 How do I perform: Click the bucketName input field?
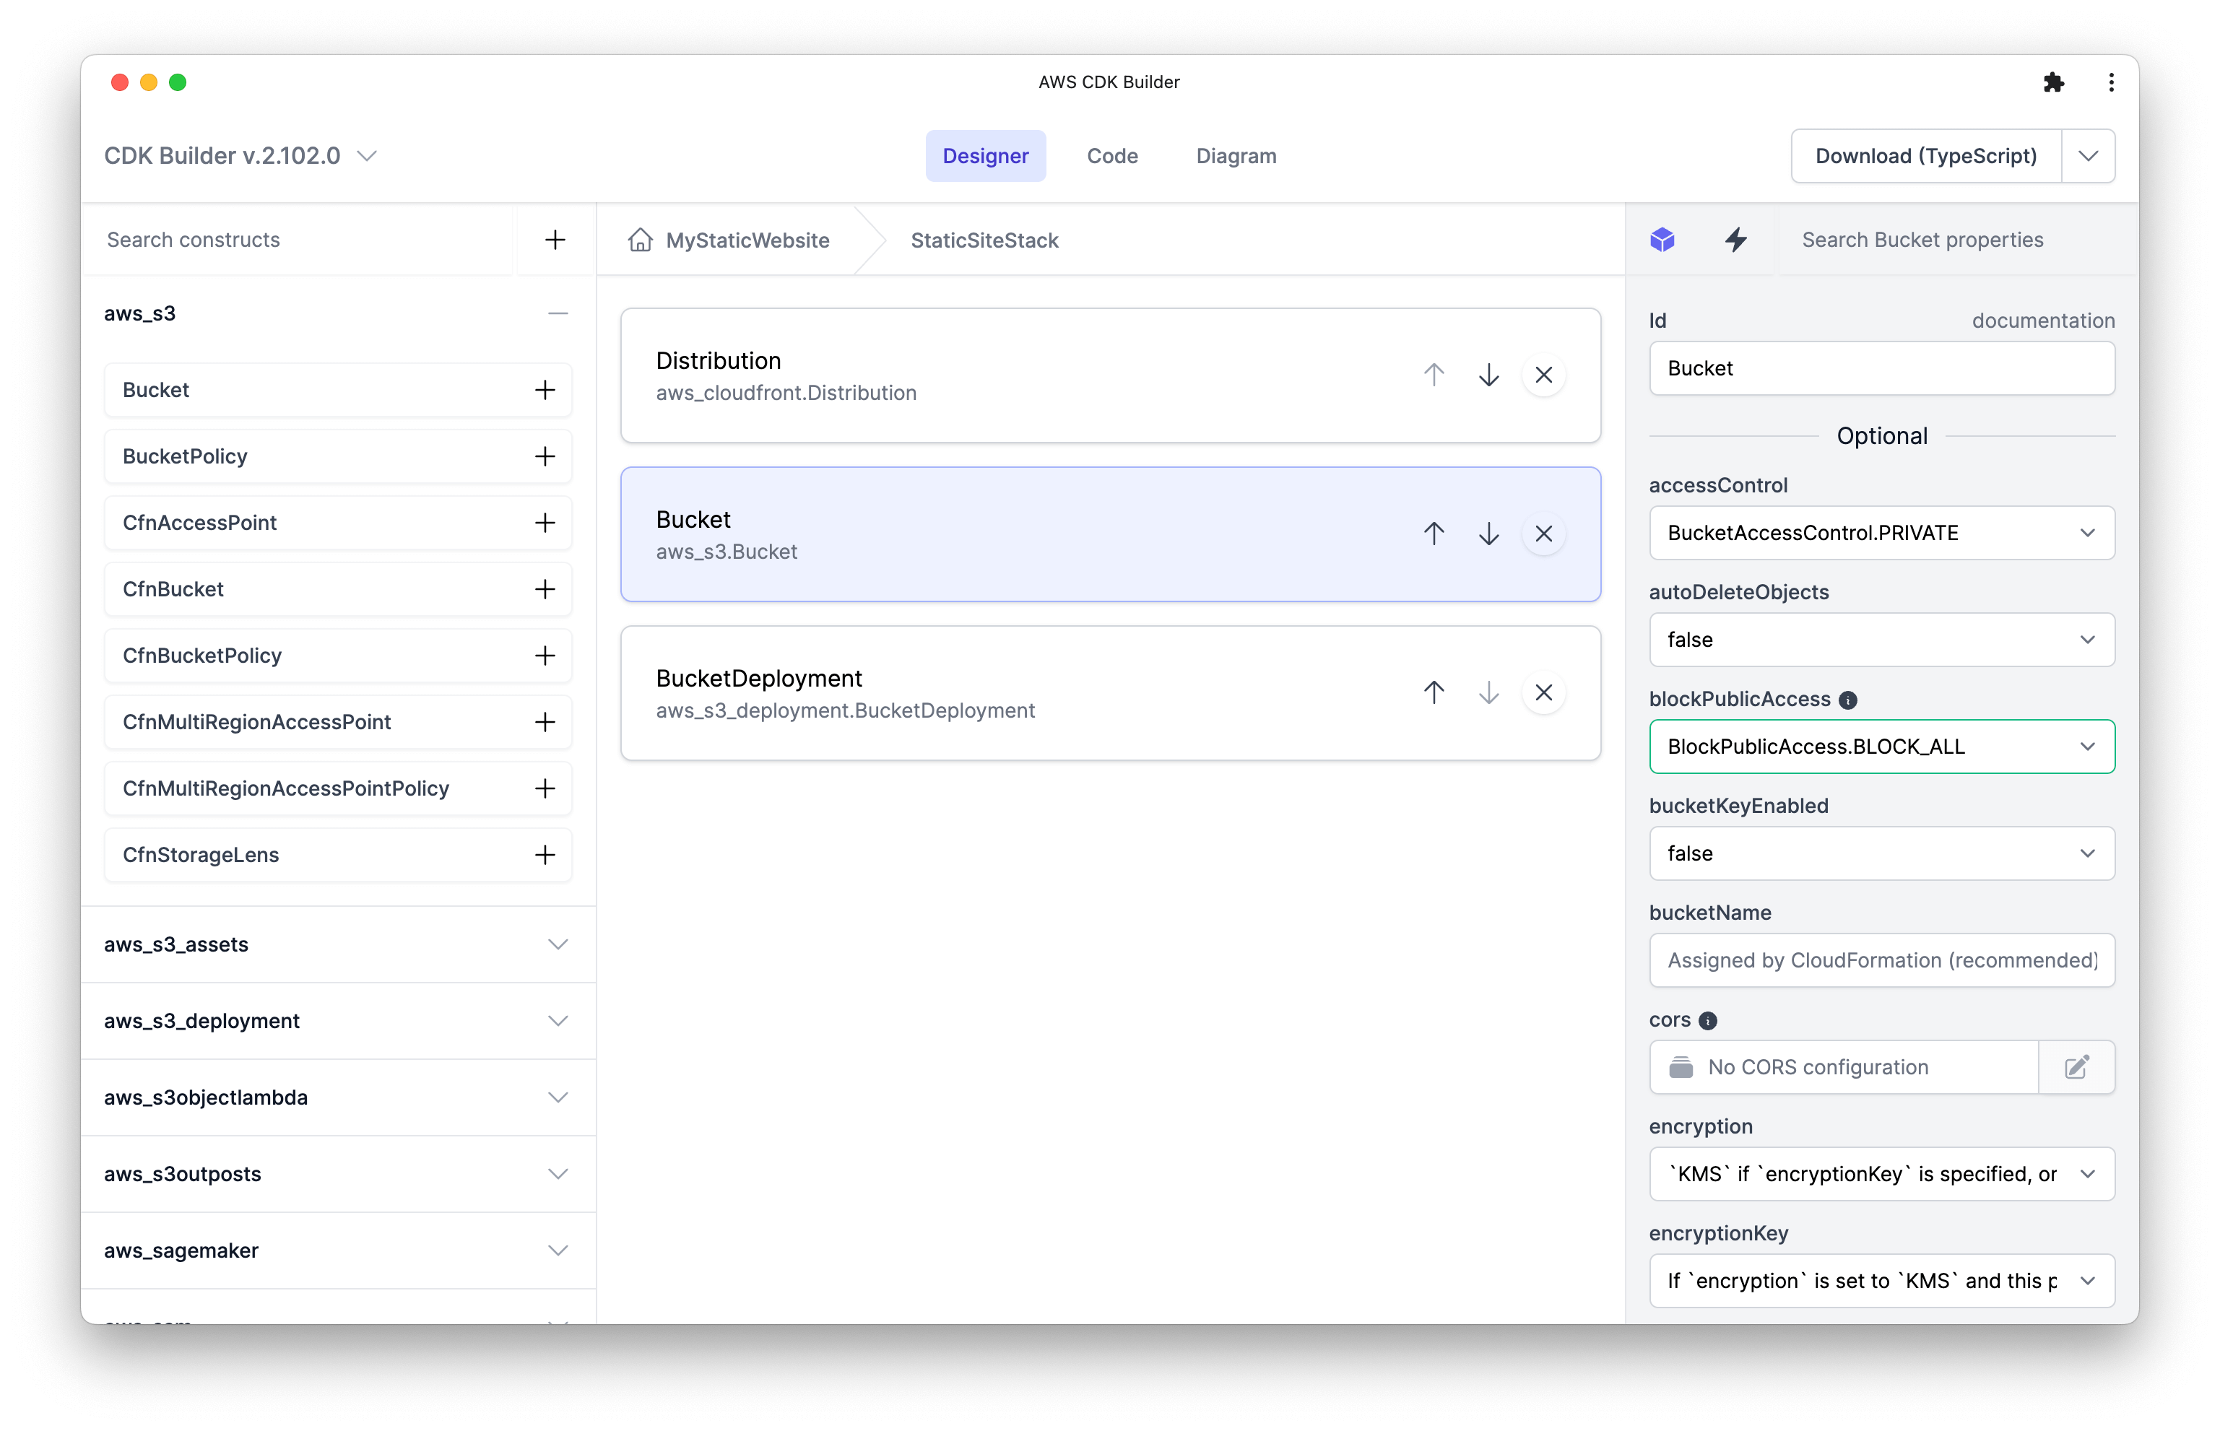pos(1881,960)
